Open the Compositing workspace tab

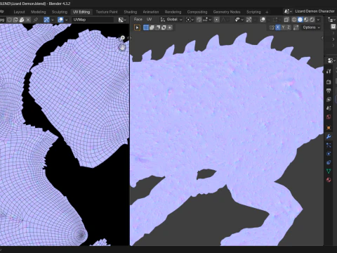click(x=197, y=12)
